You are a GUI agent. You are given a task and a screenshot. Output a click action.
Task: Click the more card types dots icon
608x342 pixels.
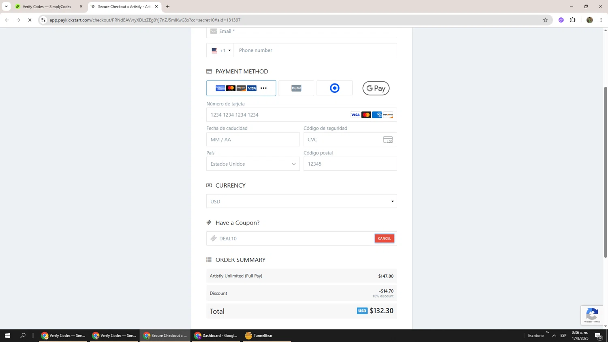click(x=263, y=88)
